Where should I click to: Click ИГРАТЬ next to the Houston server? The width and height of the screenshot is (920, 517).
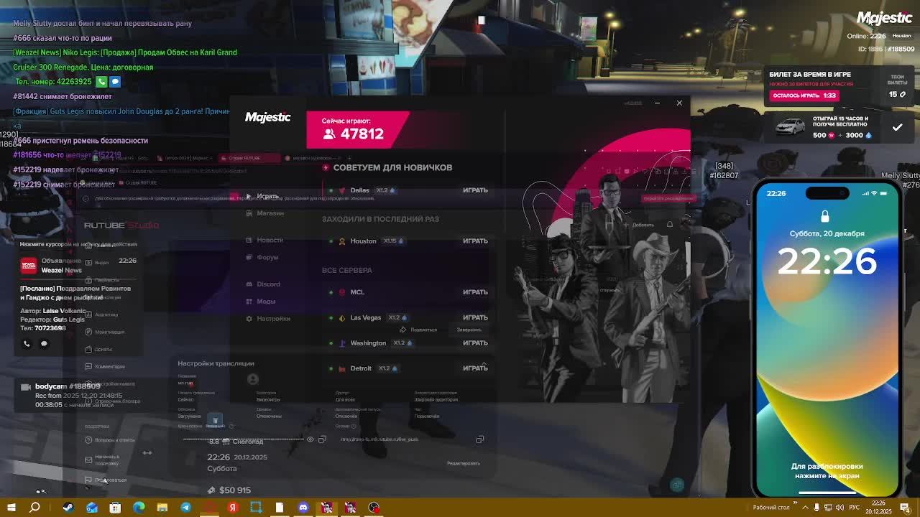tap(475, 241)
